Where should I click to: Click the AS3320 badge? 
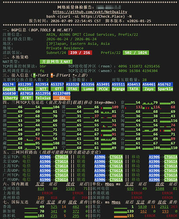[72, 84]
